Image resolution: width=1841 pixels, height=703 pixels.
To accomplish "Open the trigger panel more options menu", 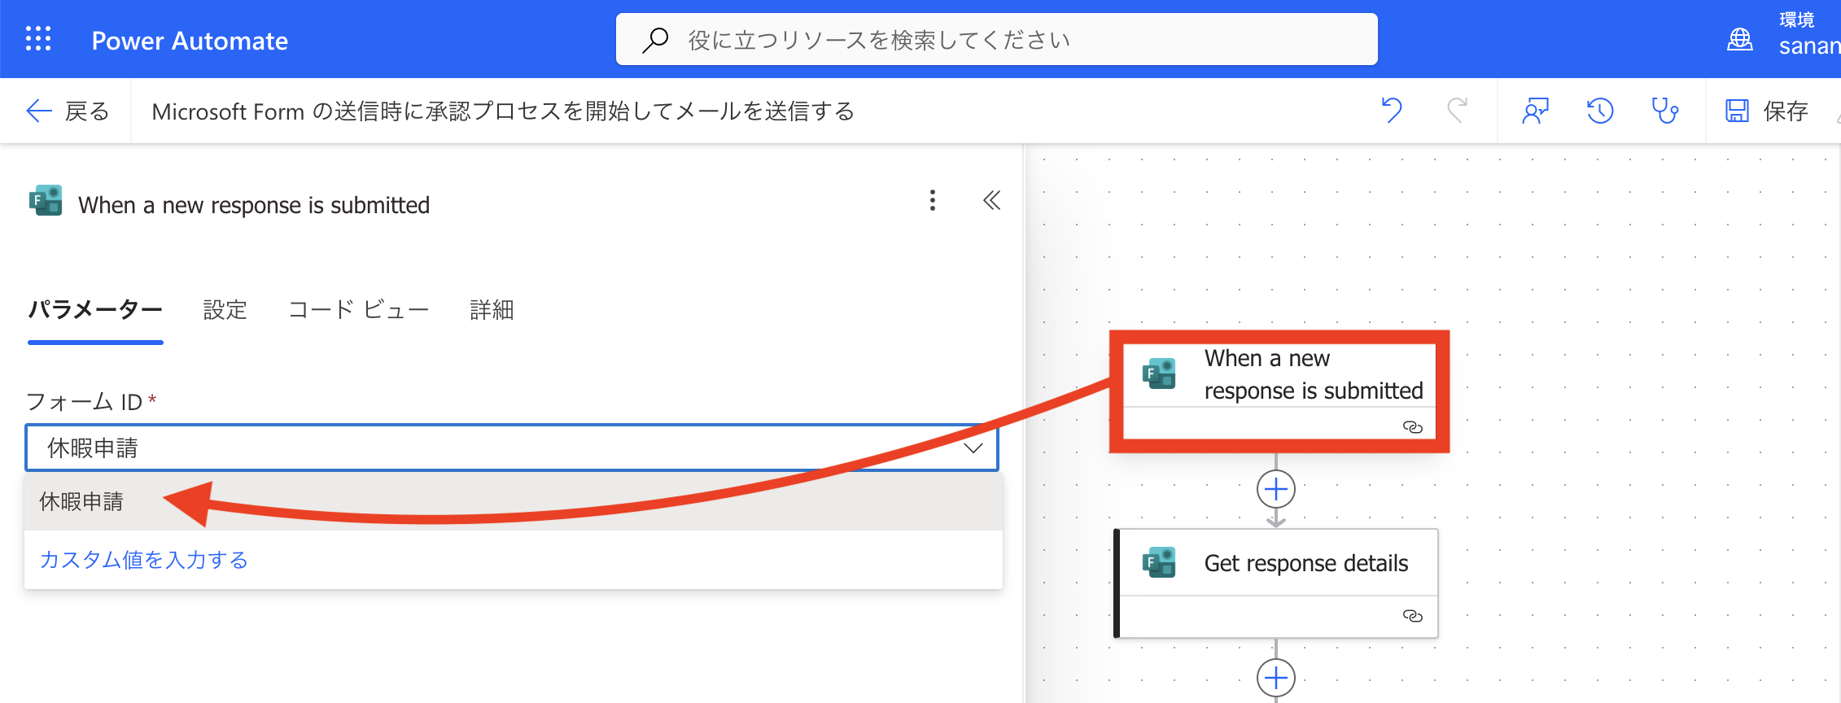I will pyautogui.click(x=933, y=200).
